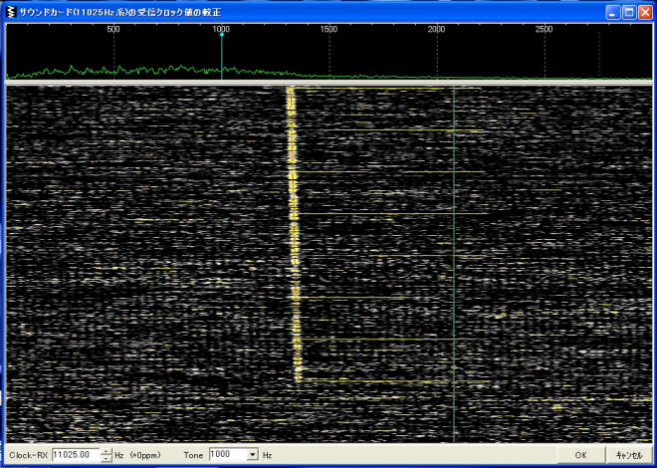Click the bright yellow vertical signal in waterfall
The height and width of the screenshot is (468, 657).
point(293,229)
